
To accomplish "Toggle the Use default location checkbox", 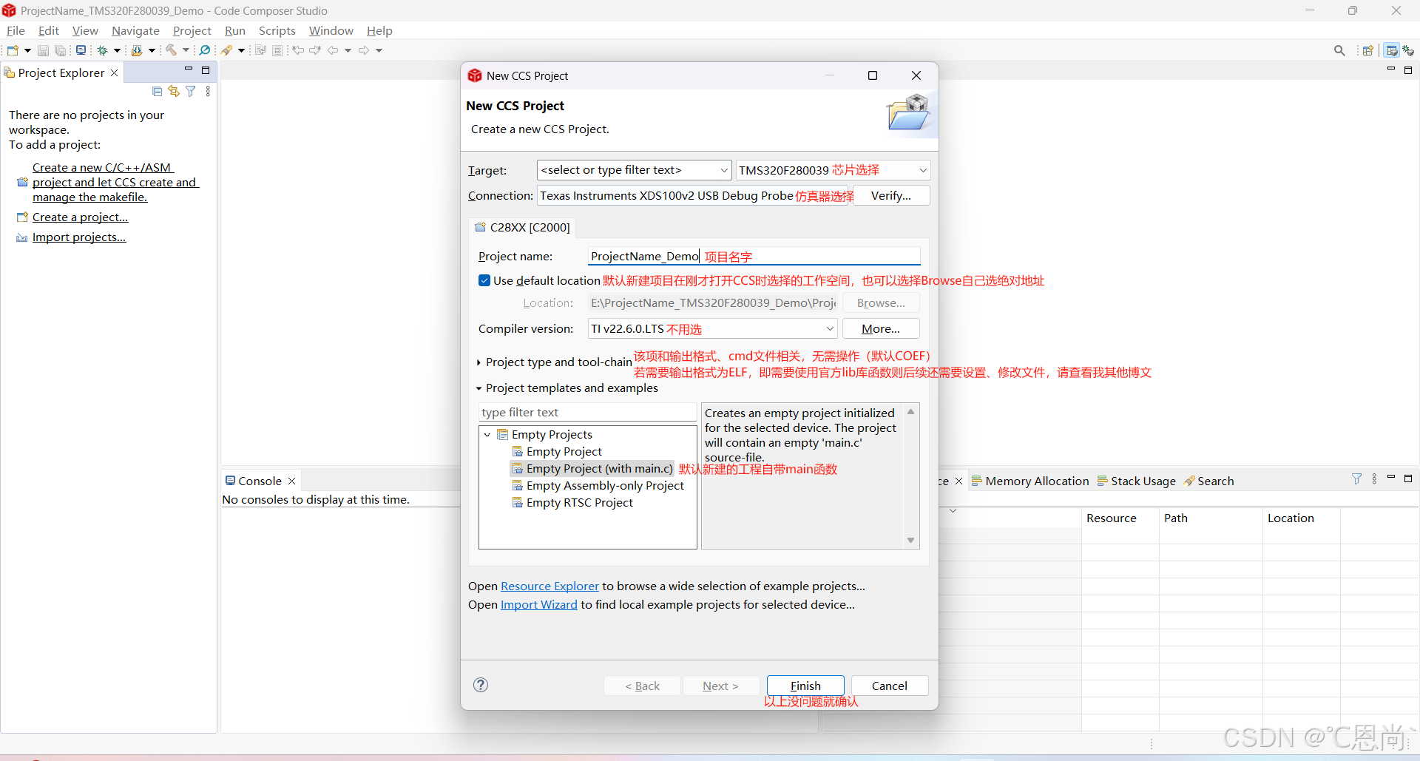I will (x=484, y=280).
